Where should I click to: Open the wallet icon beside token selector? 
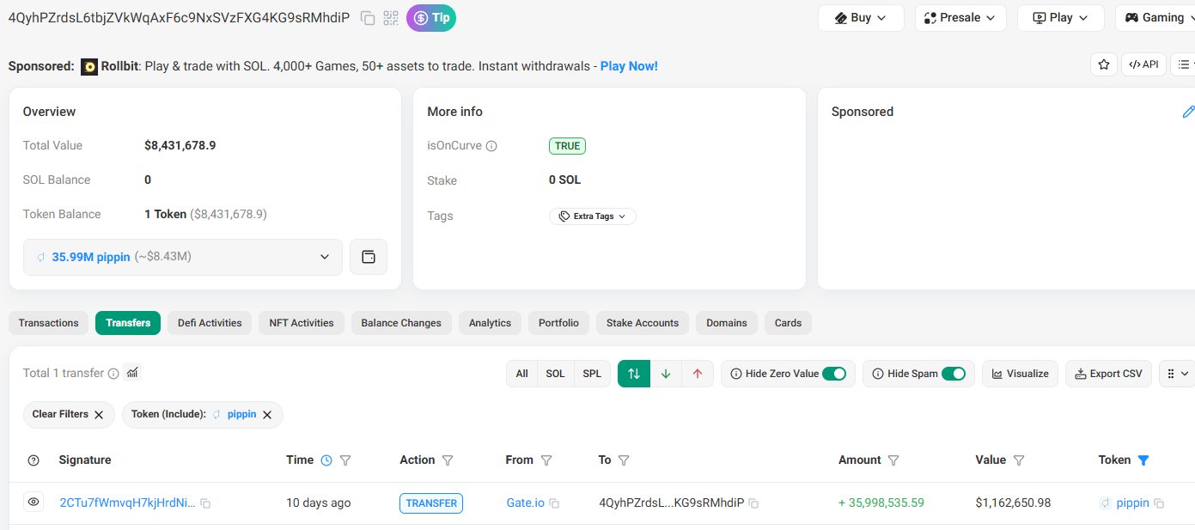(369, 257)
